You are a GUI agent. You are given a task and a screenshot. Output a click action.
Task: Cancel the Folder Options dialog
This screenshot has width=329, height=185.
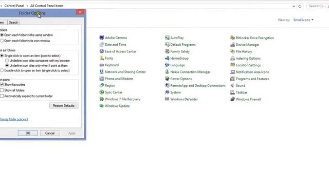[x=50, y=133]
